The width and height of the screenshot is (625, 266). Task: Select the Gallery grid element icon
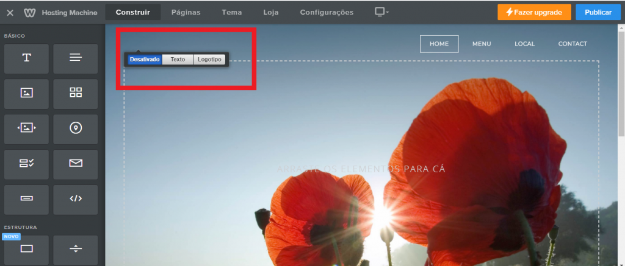75,94
